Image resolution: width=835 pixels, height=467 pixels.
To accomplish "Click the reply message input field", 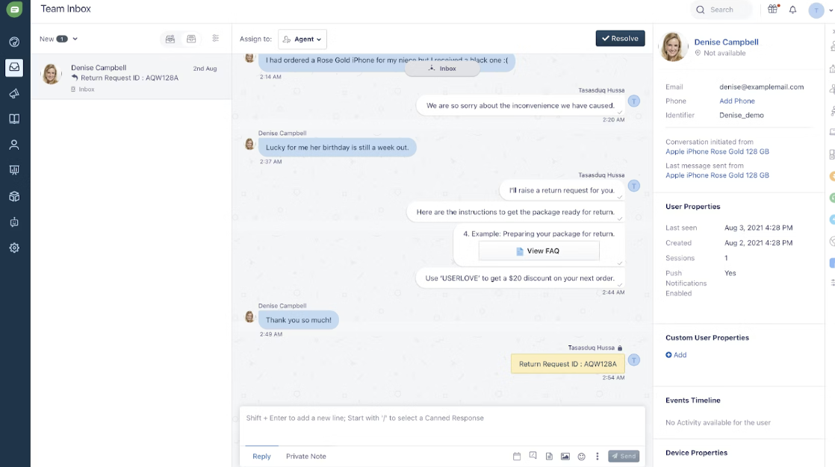I will point(442,425).
